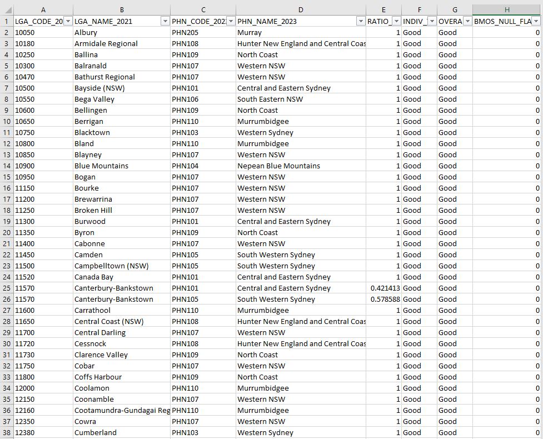Select the cell containing Armidale Regional
Image resolution: width=543 pixels, height=439 pixels.
[x=122, y=44]
